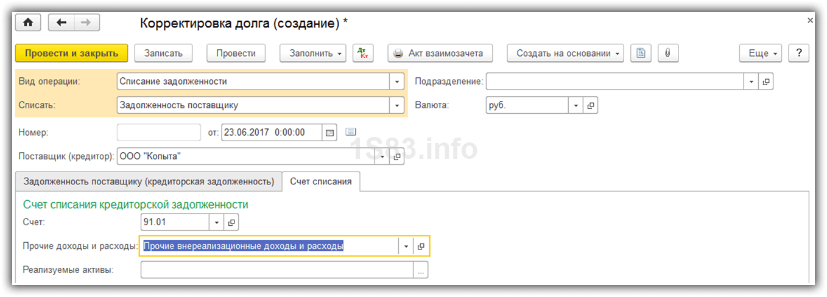
Task: Open Прочие доходы и расходы item form
Action: 420,246
